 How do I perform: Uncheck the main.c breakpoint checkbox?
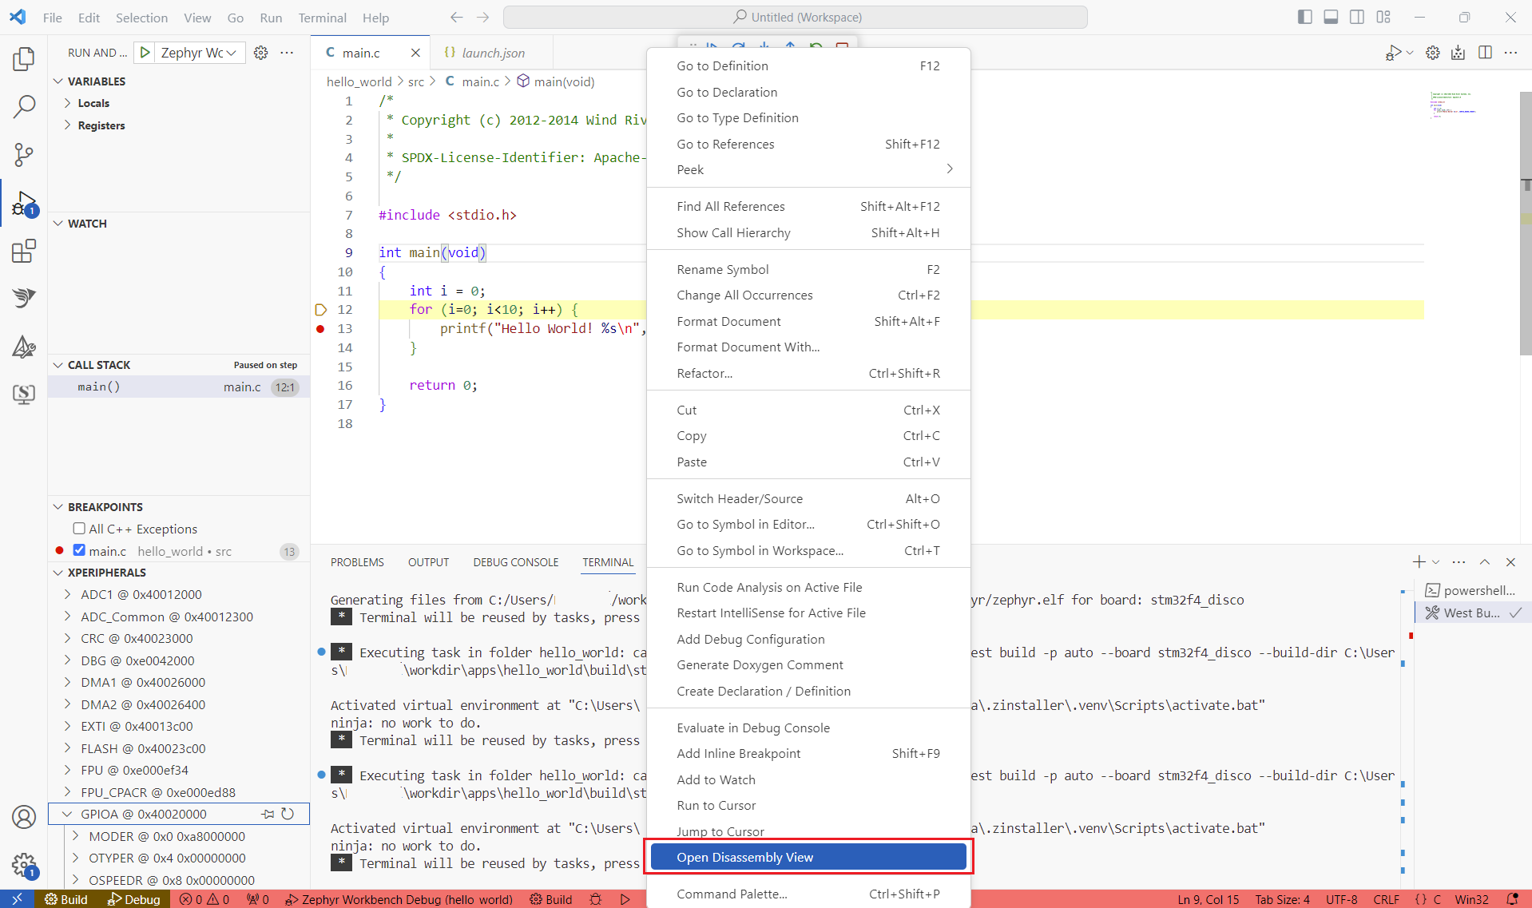78,551
